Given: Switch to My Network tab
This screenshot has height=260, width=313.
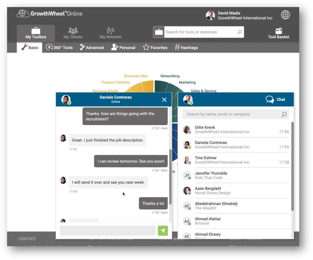Looking at the screenshot, I should 110,33.
